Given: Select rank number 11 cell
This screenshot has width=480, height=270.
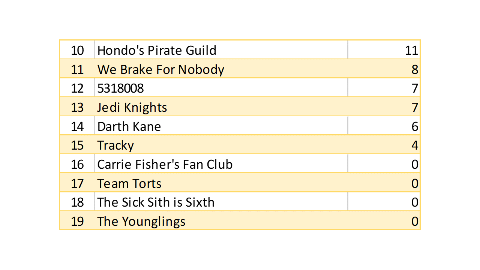Looking at the screenshot, I should tap(77, 69).
